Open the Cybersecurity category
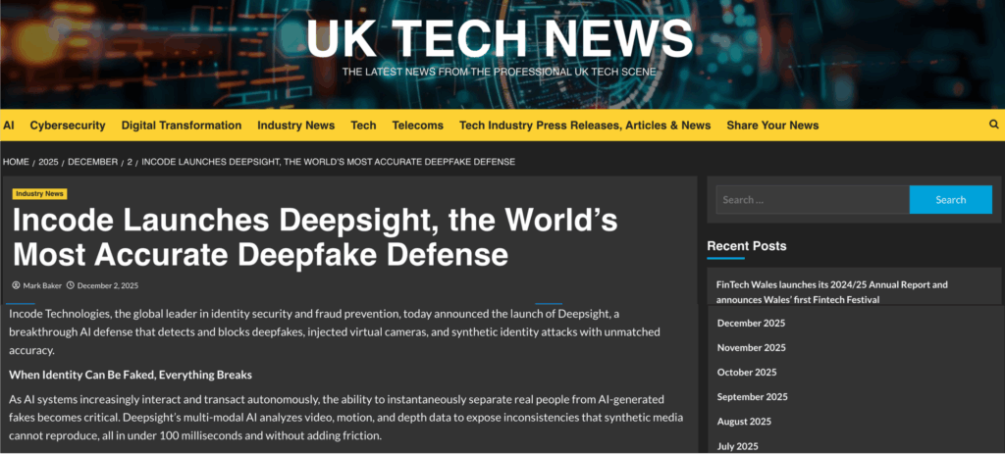The height and width of the screenshot is (454, 1005). coord(68,126)
